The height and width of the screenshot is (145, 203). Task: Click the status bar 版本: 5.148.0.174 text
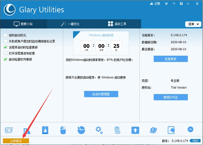(175, 141)
